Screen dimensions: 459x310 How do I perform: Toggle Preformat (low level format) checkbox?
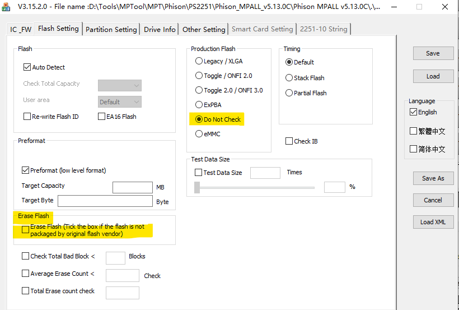[25, 170]
